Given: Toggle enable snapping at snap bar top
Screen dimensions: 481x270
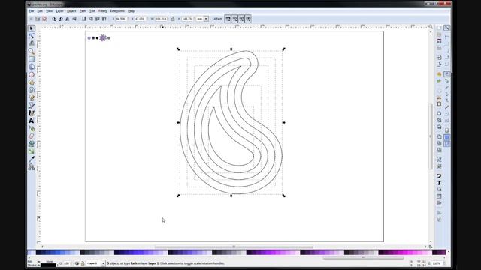Looking at the screenshot, I should tap(446, 28).
